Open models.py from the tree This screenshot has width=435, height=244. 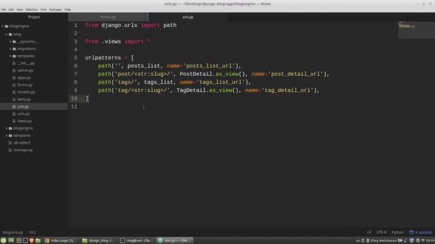(26, 92)
